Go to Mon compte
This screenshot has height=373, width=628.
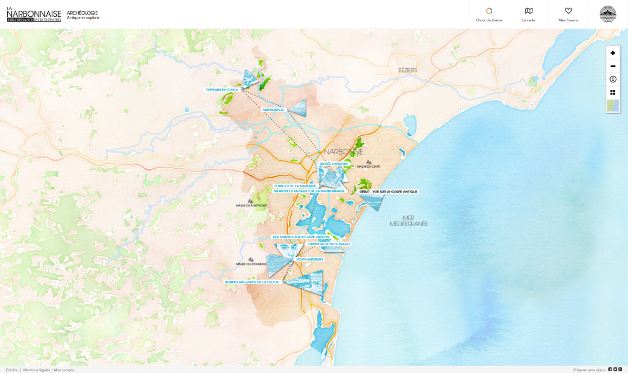64,370
